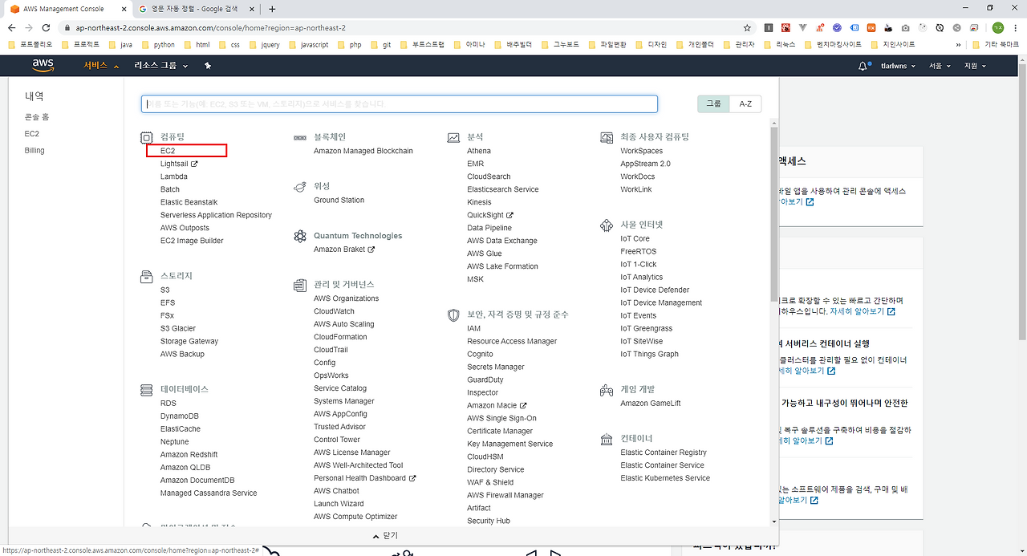1027x556 pixels.
Task: Open the notifications bell
Action: click(x=863, y=66)
